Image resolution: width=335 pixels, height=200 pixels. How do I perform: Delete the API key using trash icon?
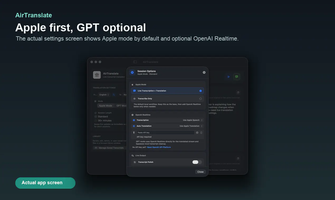pyautogui.click(x=201, y=133)
